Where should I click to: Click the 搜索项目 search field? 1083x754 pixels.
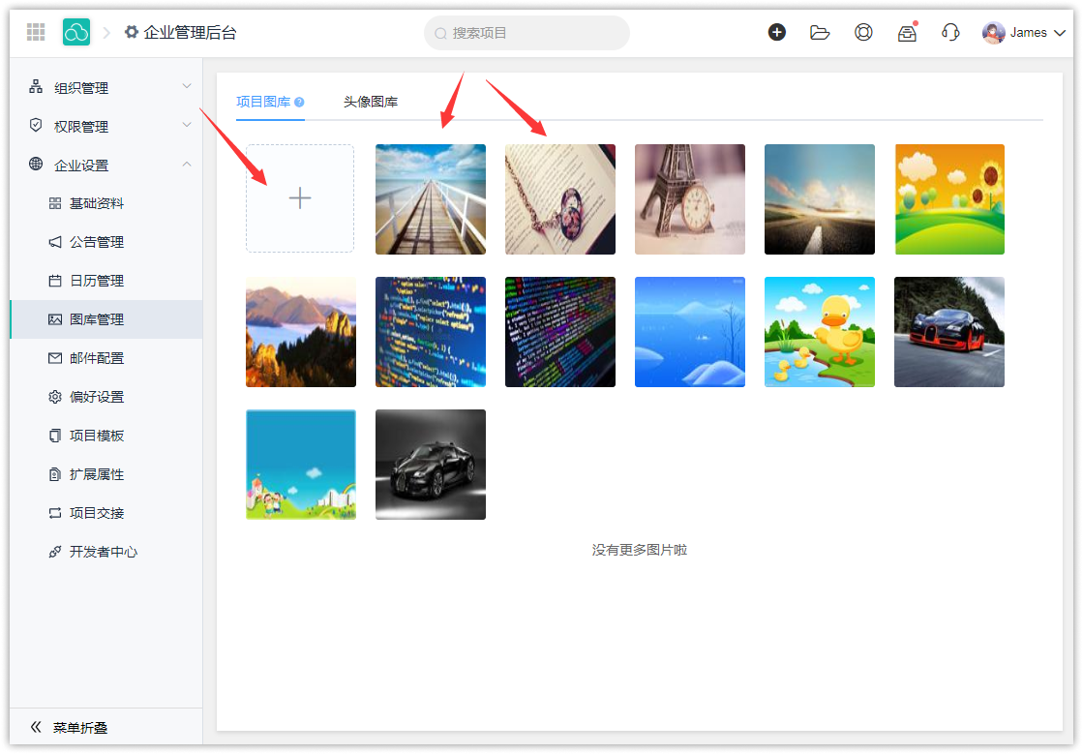(526, 33)
